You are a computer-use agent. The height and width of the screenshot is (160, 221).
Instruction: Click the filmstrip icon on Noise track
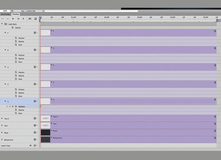coord(35,132)
